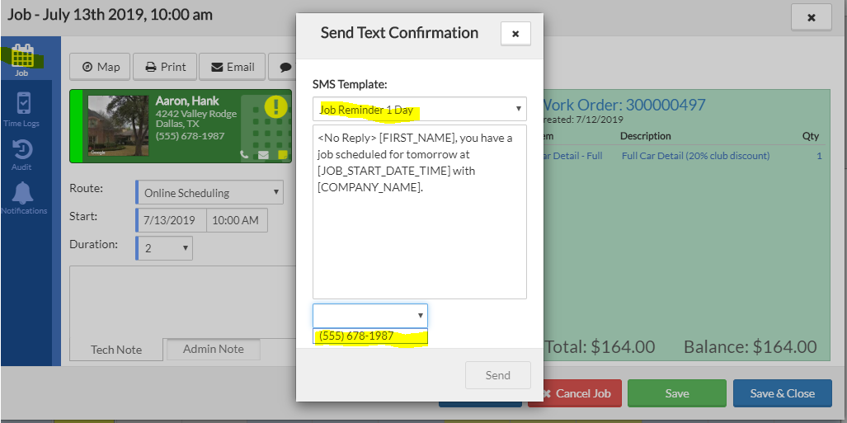Open the Job calendar sidebar icon
The height and width of the screenshot is (423, 847).
click(x=22, y=59)
